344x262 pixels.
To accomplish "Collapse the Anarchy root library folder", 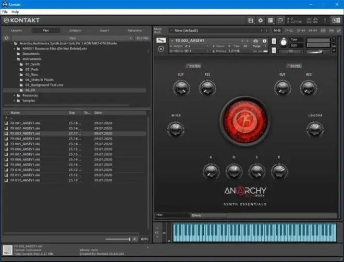I will point(11,43).
